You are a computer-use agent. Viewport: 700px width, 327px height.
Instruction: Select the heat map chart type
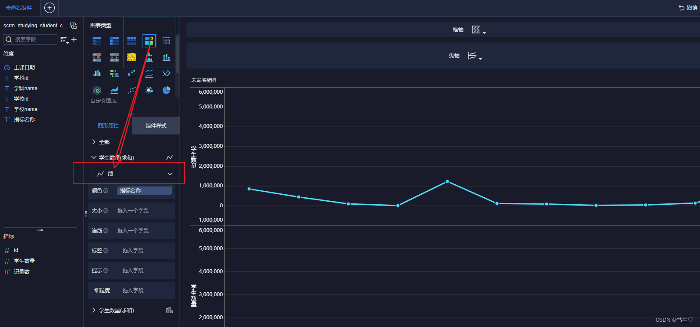point(132,57)
